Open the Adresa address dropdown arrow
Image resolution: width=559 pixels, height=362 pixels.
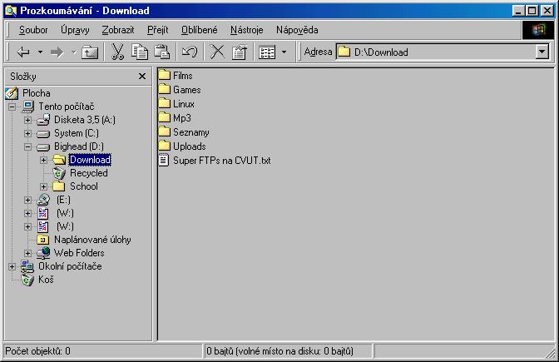(x=542, y=52)
